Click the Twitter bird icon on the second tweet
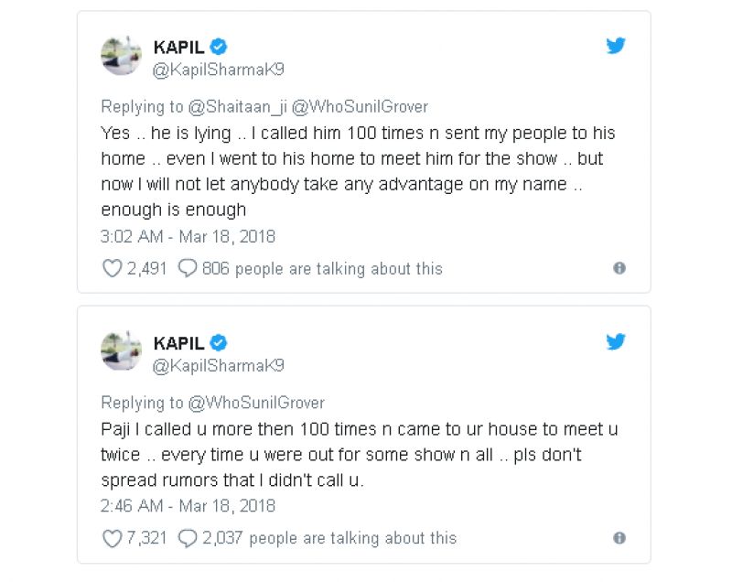Viewport: 732px width, 582px height. coord(616,341)
